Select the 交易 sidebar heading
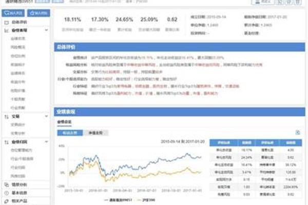This screenshot has height=205, width=308. pyautogui.click(x=15, y=116)
